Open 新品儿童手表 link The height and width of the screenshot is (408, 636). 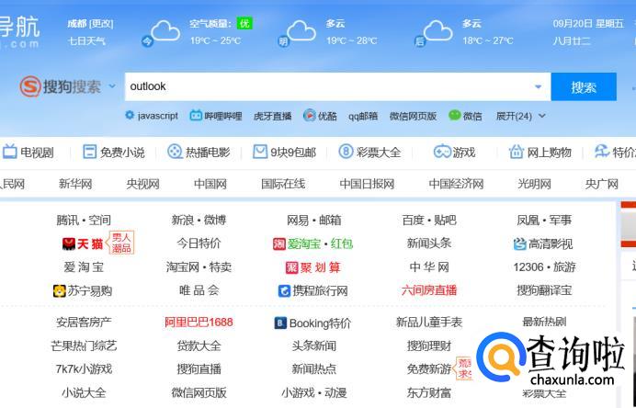tap(429, 323)
